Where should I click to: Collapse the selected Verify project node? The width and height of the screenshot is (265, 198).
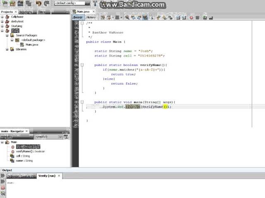pos(2,31)
